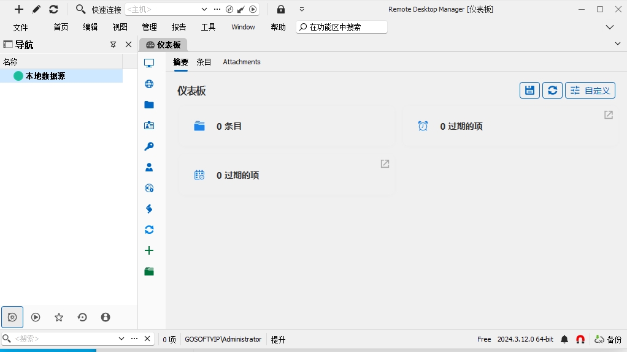Open the blue folder icon in sidebar
The width and height of the screenshot is (627, 352).
point(149,105)
